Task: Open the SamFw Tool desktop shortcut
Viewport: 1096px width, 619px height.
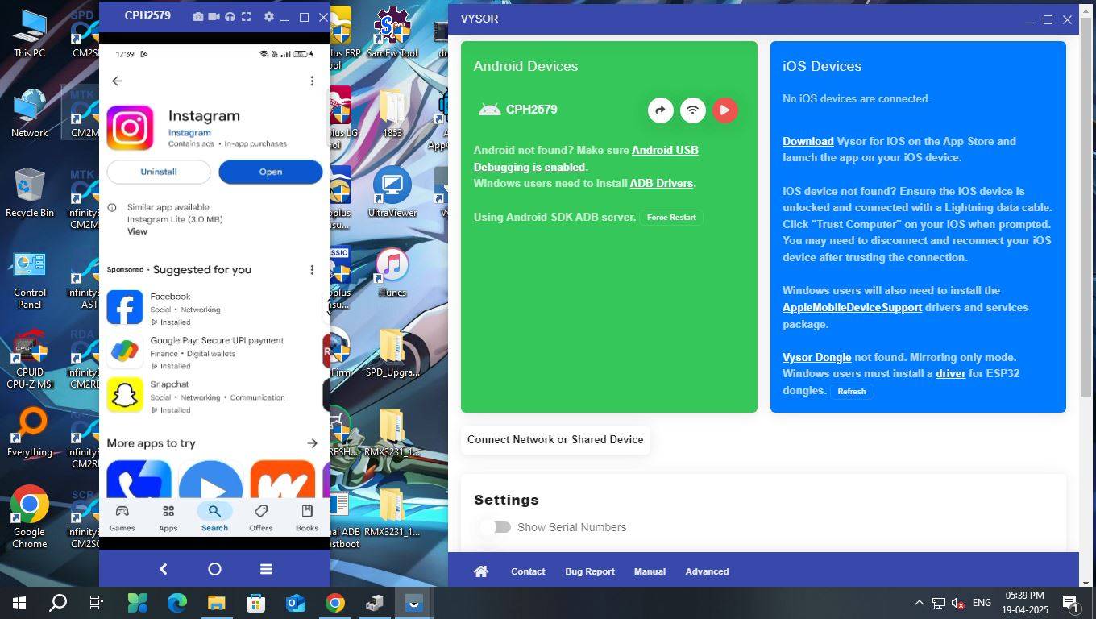Action: point(392,34)
